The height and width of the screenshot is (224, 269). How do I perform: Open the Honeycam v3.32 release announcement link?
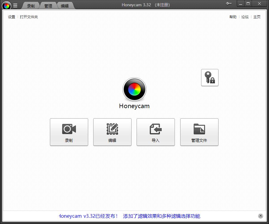(x=130, y=216)
